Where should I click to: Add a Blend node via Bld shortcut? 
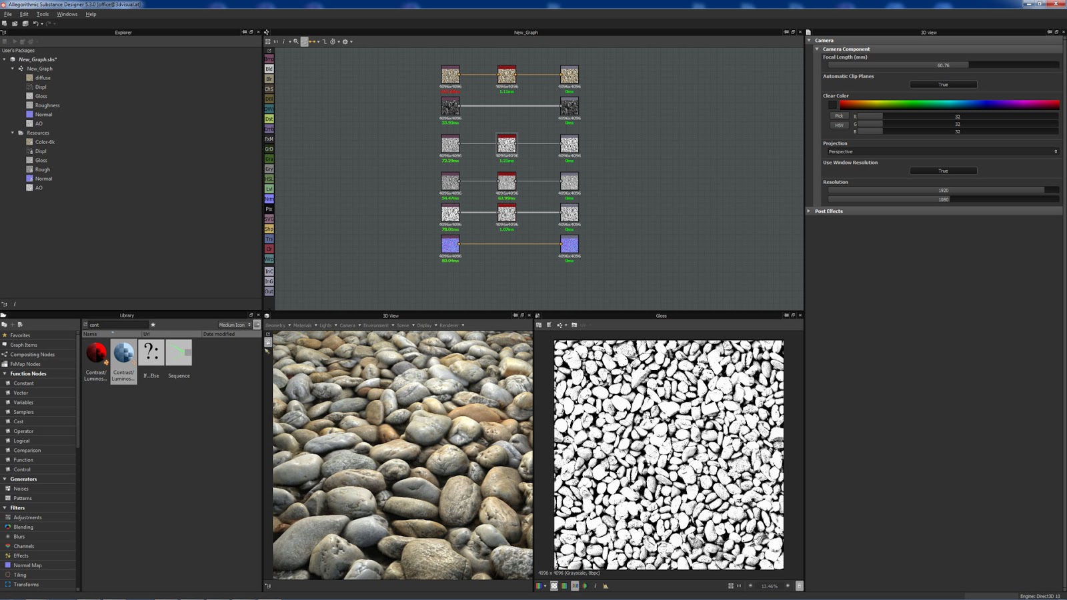pyautogui.click(x=269, y=69)
